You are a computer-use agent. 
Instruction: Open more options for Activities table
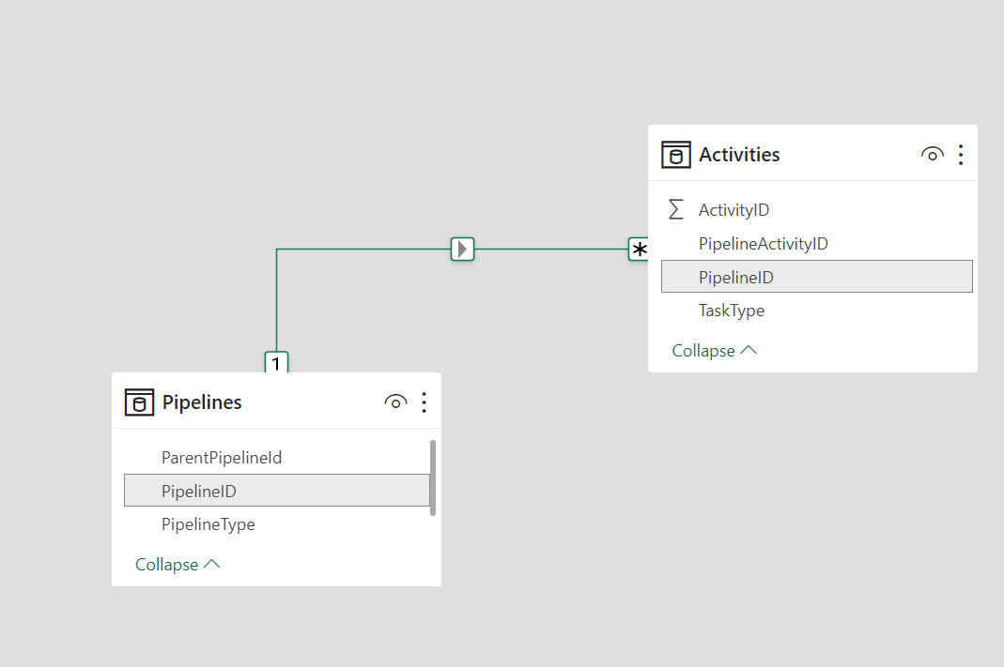(x=961, y=155)
